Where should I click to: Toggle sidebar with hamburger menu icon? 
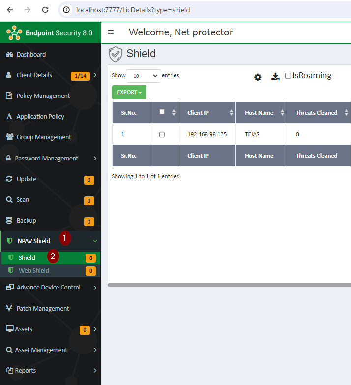pos(111,32)
